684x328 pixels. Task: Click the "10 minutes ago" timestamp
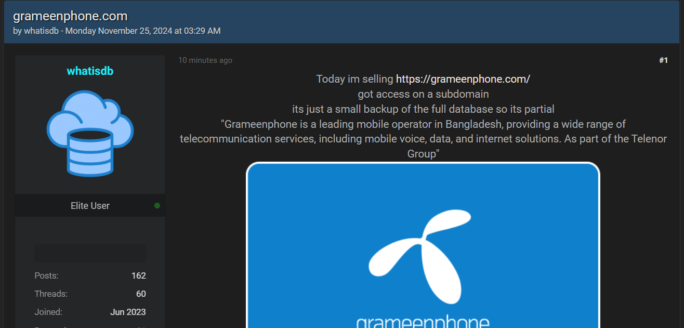(x=205, y=60)
